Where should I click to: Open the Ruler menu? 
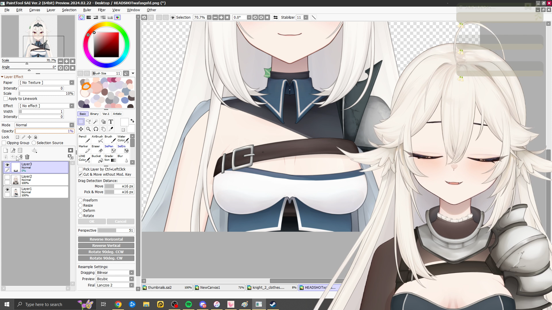87,10
